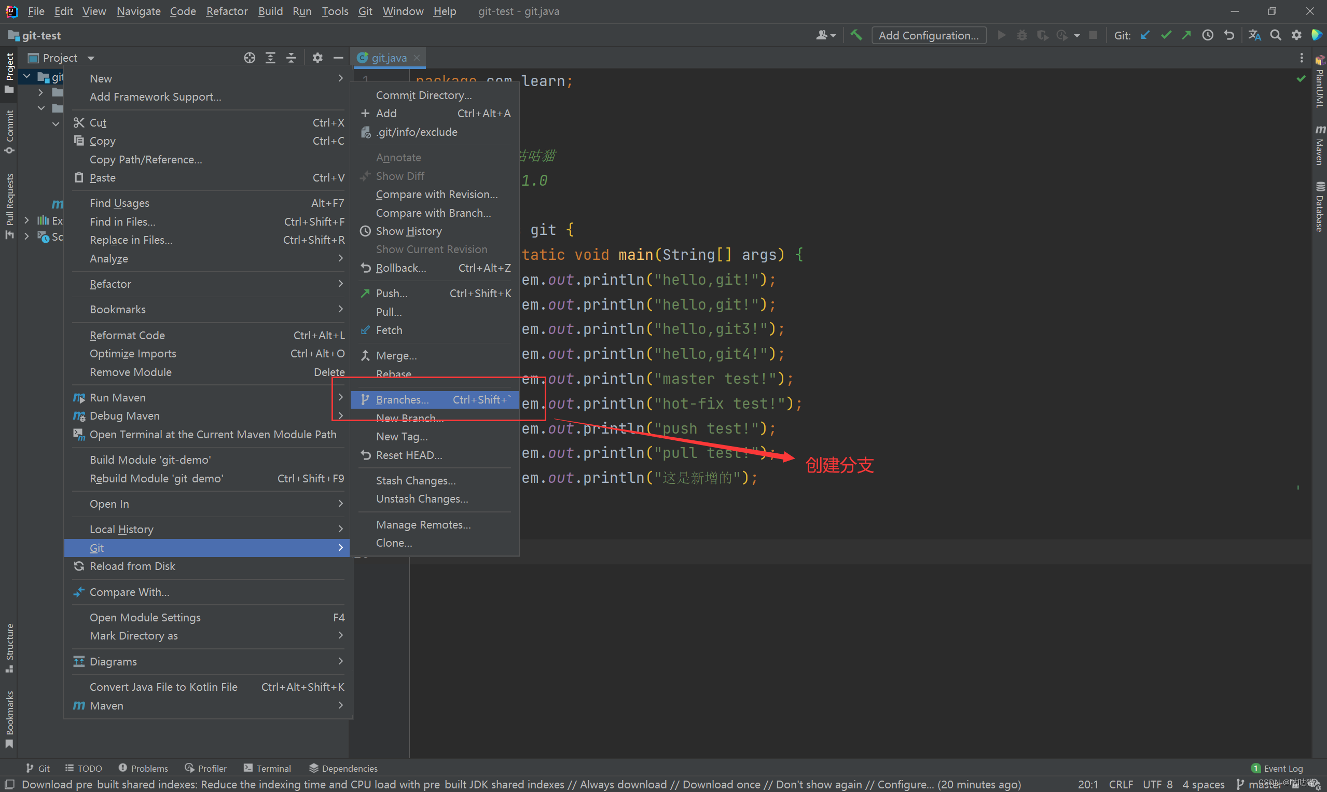Viewport: 1327px width, 792px height.
Task: Toggle the Terminal tool window at bottom
Action: click(267, 768)
